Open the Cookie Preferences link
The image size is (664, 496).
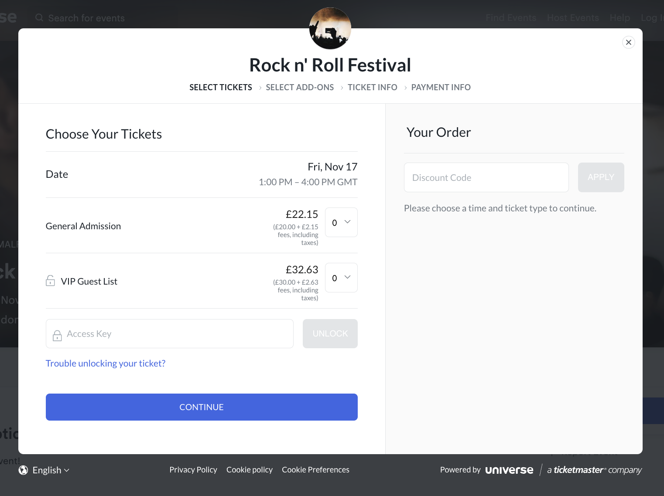(x=315, y=469)
